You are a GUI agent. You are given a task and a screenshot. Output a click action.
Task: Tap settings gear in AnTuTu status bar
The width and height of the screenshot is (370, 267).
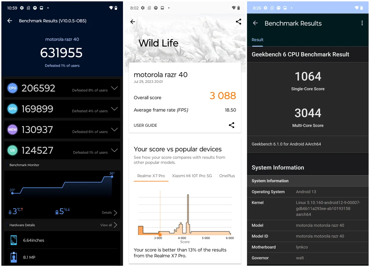click(x=22, y=8)
